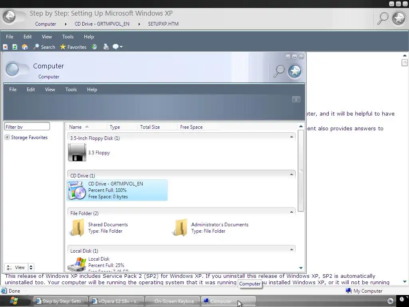Image resolution: width=409 pixels, height=307 pixels.
Task: Switch to Step by Step taskbar button
Action: pyautogui.click(x=61, y=301)
